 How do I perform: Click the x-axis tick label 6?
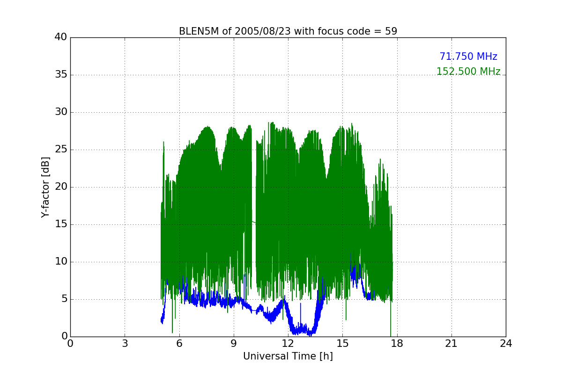(179, 344)
